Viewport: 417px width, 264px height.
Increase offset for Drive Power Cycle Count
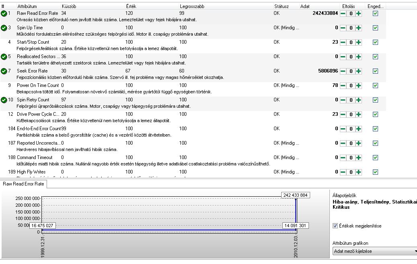tap(358, 114)
